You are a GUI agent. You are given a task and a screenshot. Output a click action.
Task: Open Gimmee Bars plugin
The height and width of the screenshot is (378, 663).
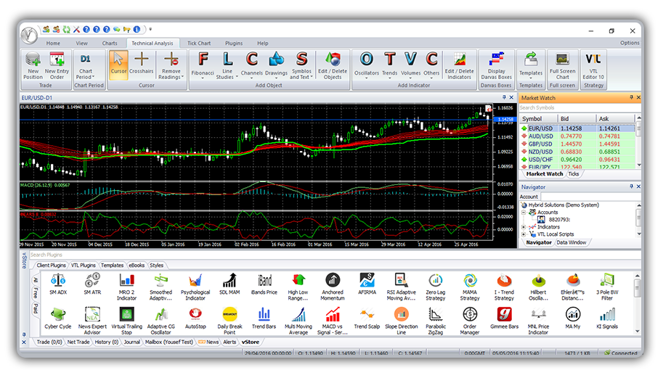(x=504, y=319)
